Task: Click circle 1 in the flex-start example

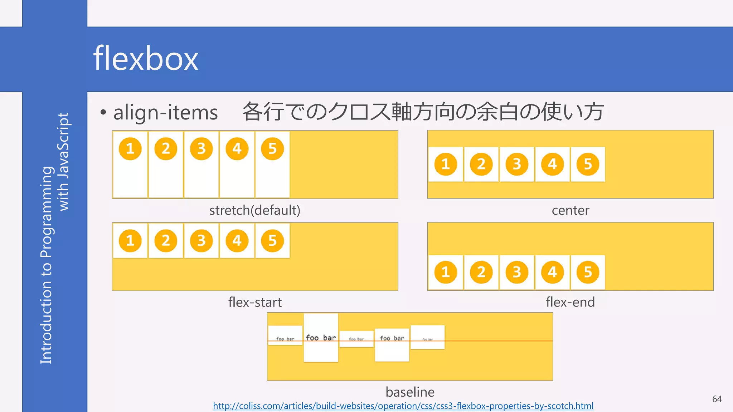Action: pos(130,241)
